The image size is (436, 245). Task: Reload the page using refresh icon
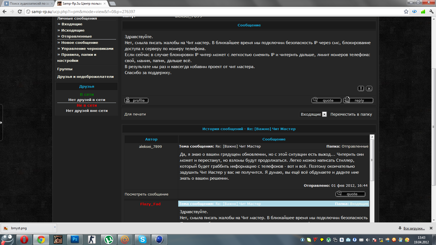click(20, 11)
